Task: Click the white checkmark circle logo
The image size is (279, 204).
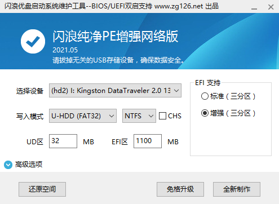Action: pos(33,41)
